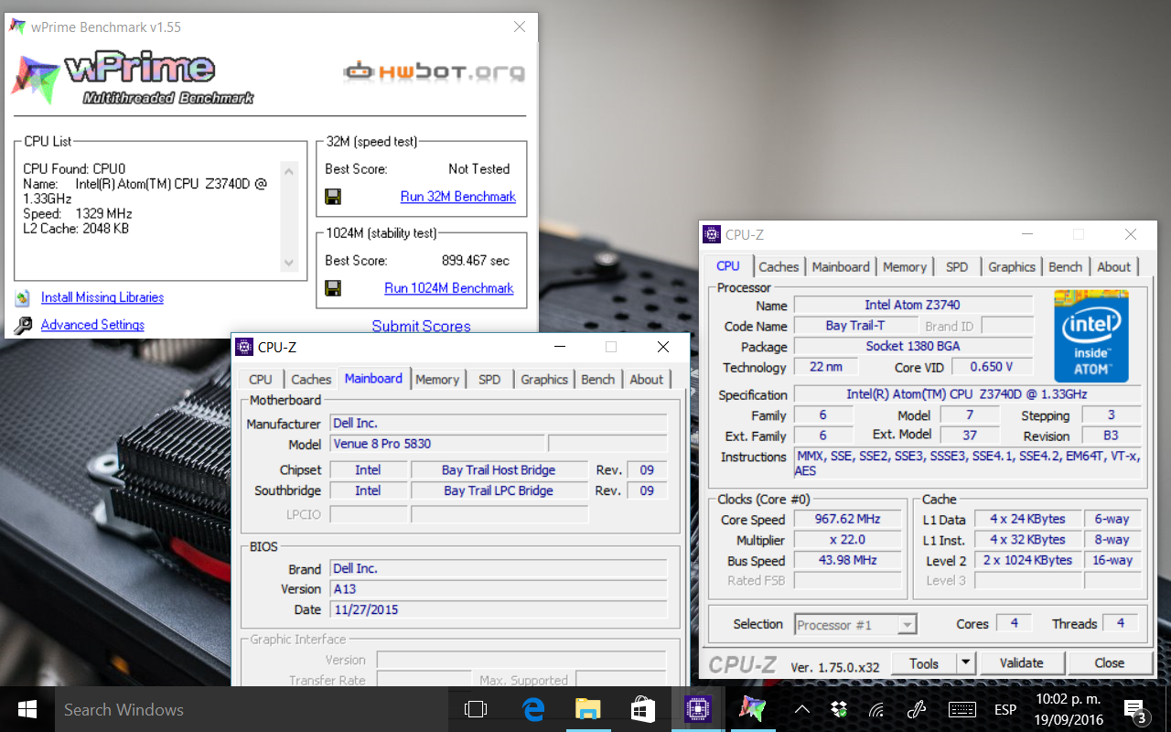The width and height of the screenshot is (1171, 732).
Task: Click the Bay Trail Host Bridge field
Action: click(x=499, y=469)
